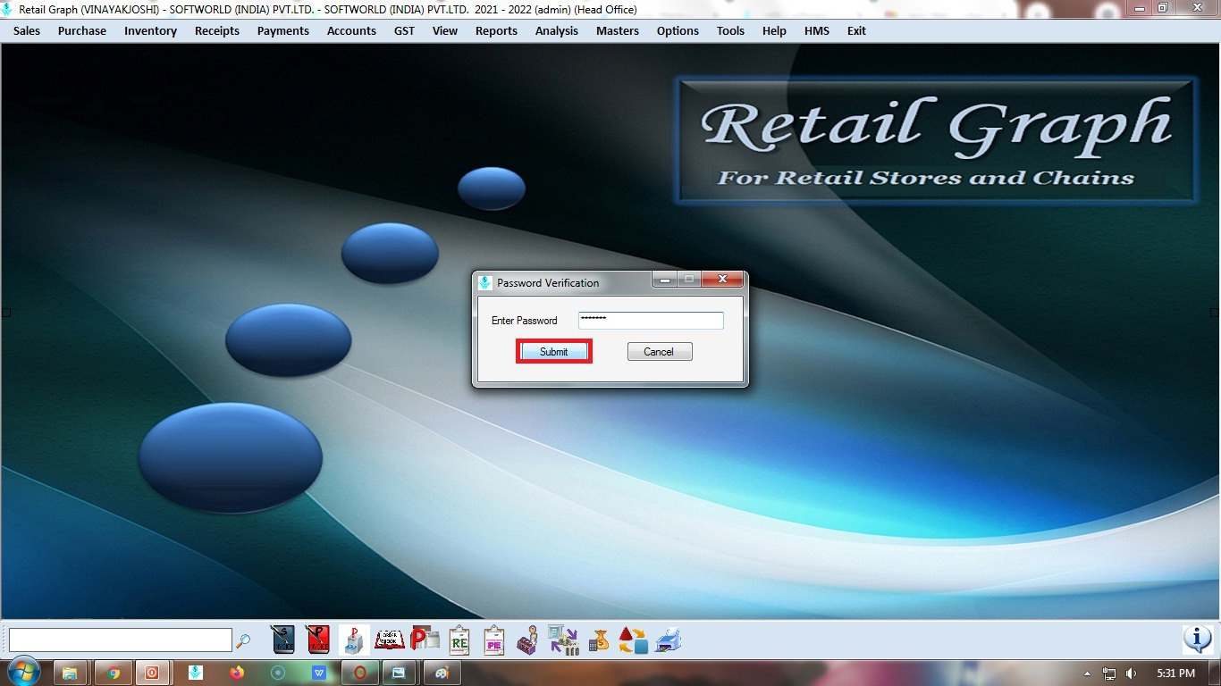The image size is (1221, 686).
Task: Click the Retail Graph taskbar icon
Action: tap(196, 673)
